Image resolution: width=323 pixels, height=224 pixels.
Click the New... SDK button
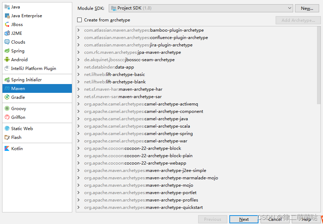point(307,8)
